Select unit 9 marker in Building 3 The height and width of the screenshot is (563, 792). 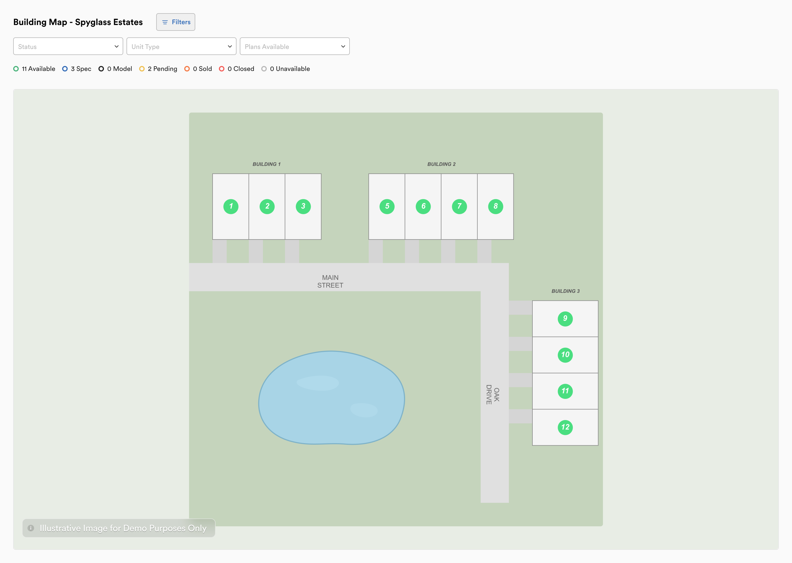[565, 319]
